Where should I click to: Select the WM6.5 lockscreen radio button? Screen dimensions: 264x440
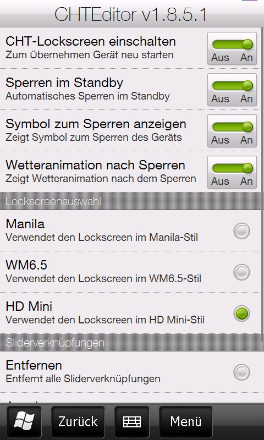point(241,272)
